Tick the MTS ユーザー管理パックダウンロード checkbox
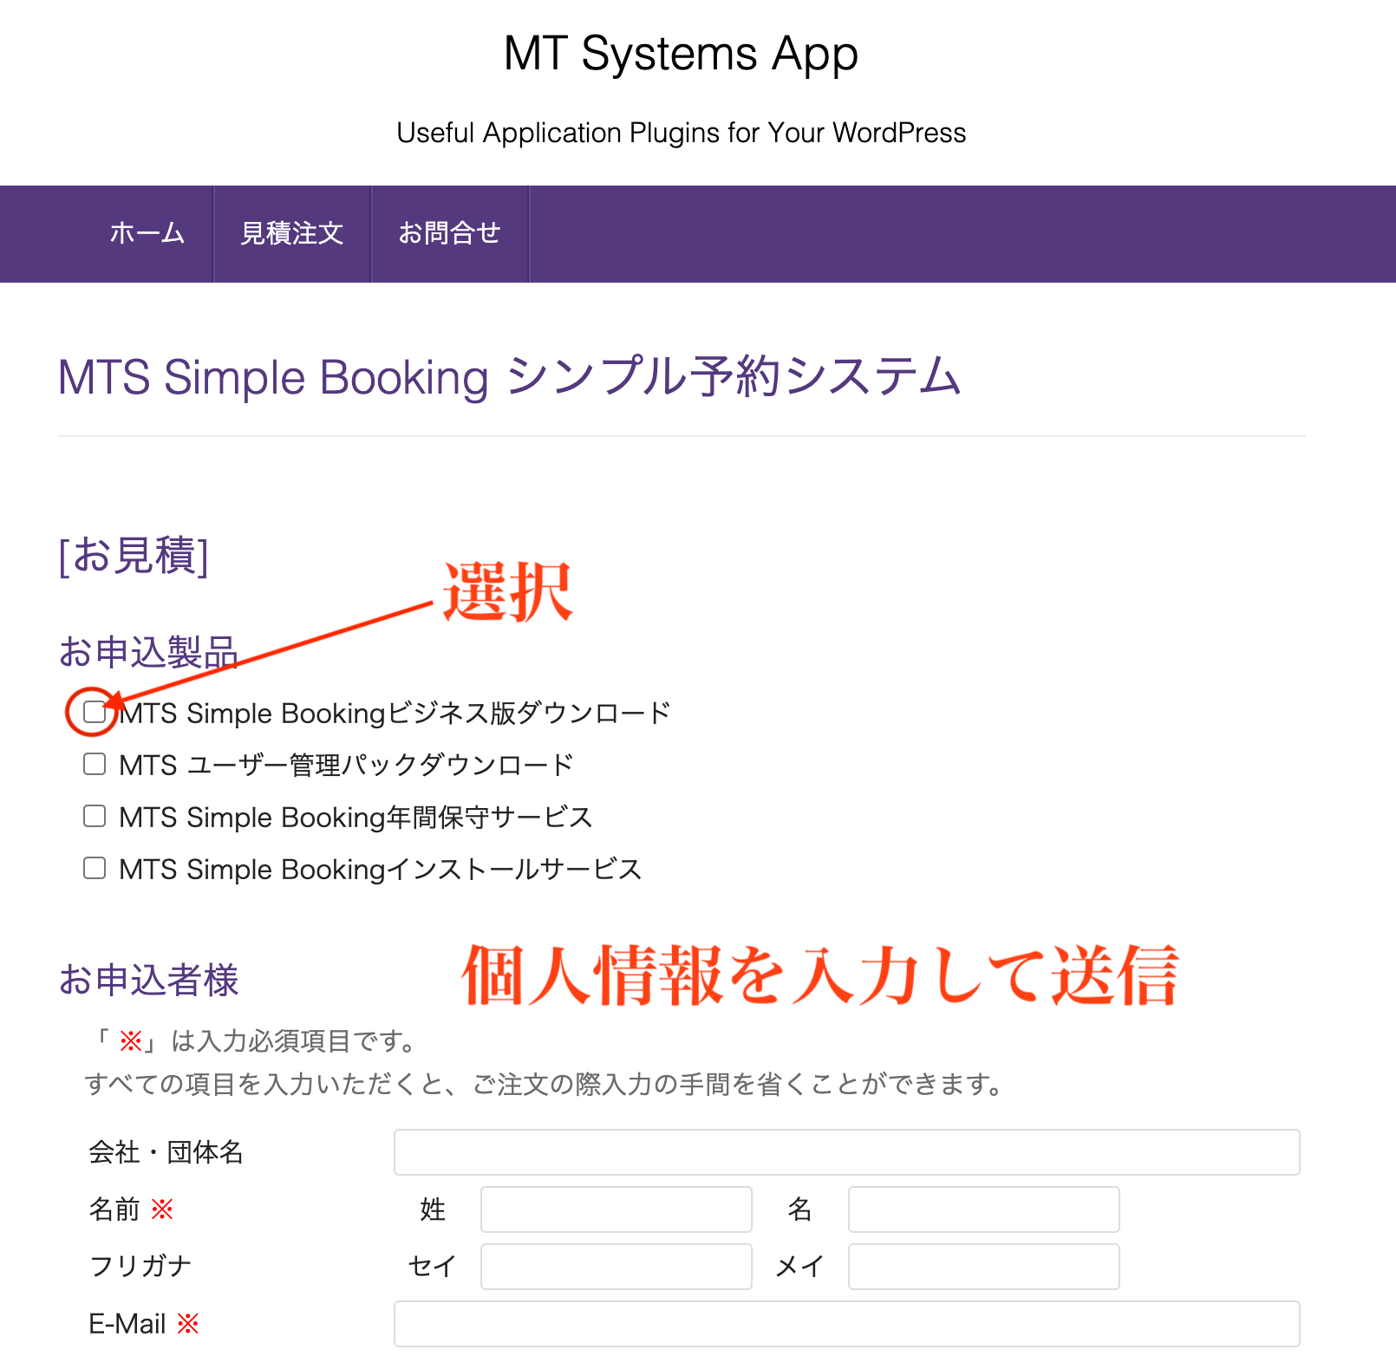Image resolution: width=1396 pixels, height=1356 pixels. click(x=95, y=764)
